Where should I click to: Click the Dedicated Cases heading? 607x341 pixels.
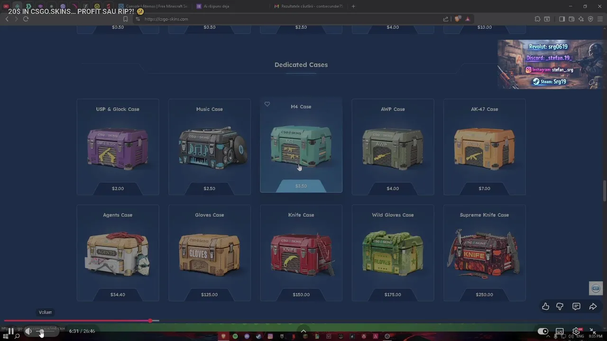coord(301,65)
